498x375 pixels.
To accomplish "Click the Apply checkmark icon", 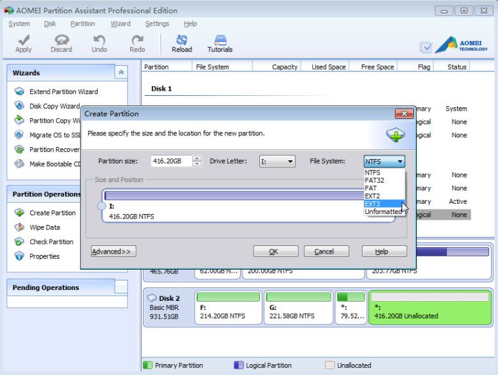I will (24, 40).
